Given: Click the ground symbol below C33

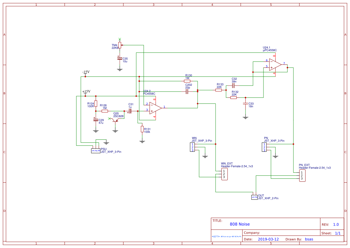Looking at the screenshot, I should click(245, 118).
